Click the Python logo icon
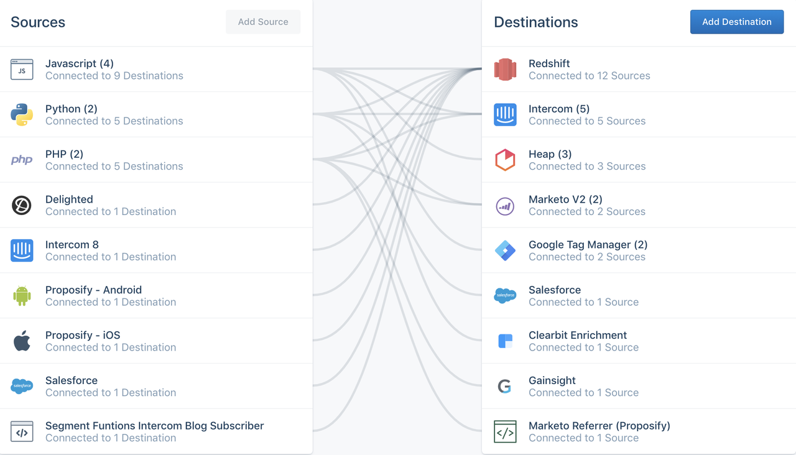This screenshot has width=796, height=455. 22,115
